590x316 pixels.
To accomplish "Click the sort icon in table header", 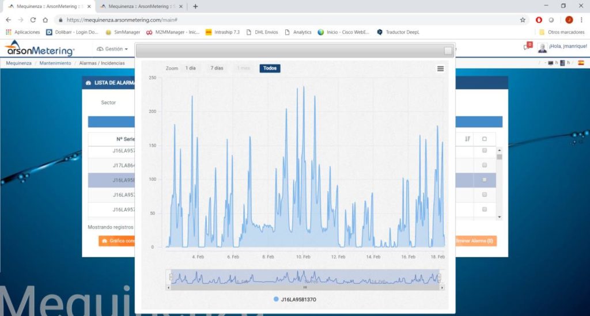I will click(467, 139).
